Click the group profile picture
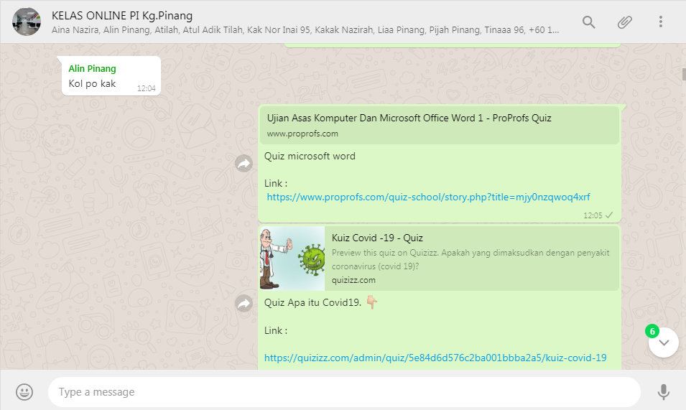This screenshot has height=410, width=686. pyautogui.click(x=27, y=22)
